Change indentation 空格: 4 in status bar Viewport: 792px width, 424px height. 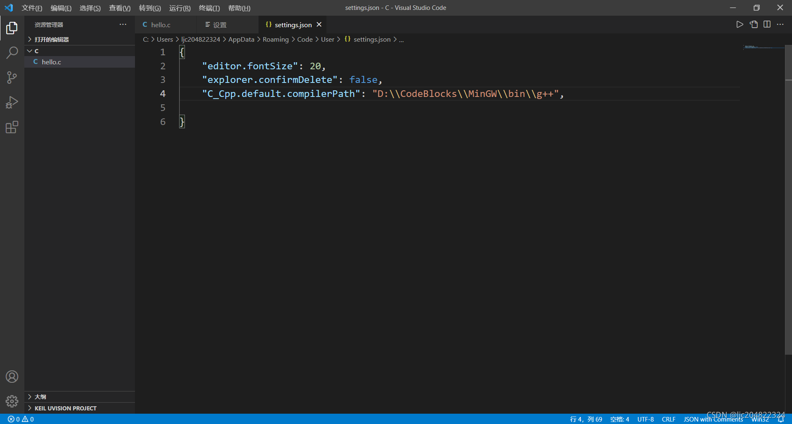pos(619,419)
